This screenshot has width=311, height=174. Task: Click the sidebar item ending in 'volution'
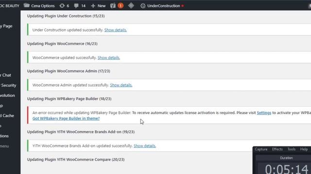(7, 96)
